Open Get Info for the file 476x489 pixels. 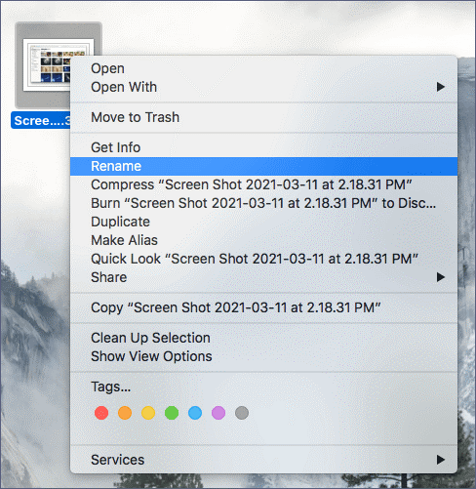click(x=263, y=147)
